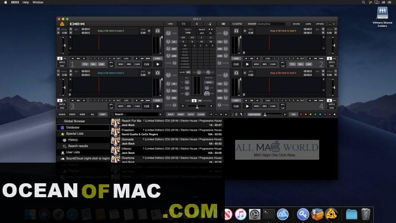Image resolution: width=396 pixels, height=223 pixels.
Task: Click Spotlight search in menu bar
Action: [x=364, y=2]
